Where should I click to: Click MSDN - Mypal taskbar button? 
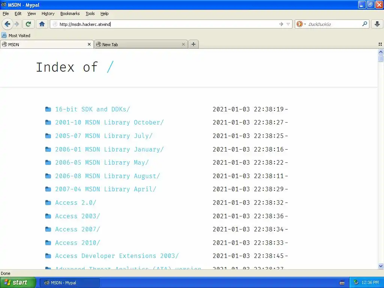point(70,283)
